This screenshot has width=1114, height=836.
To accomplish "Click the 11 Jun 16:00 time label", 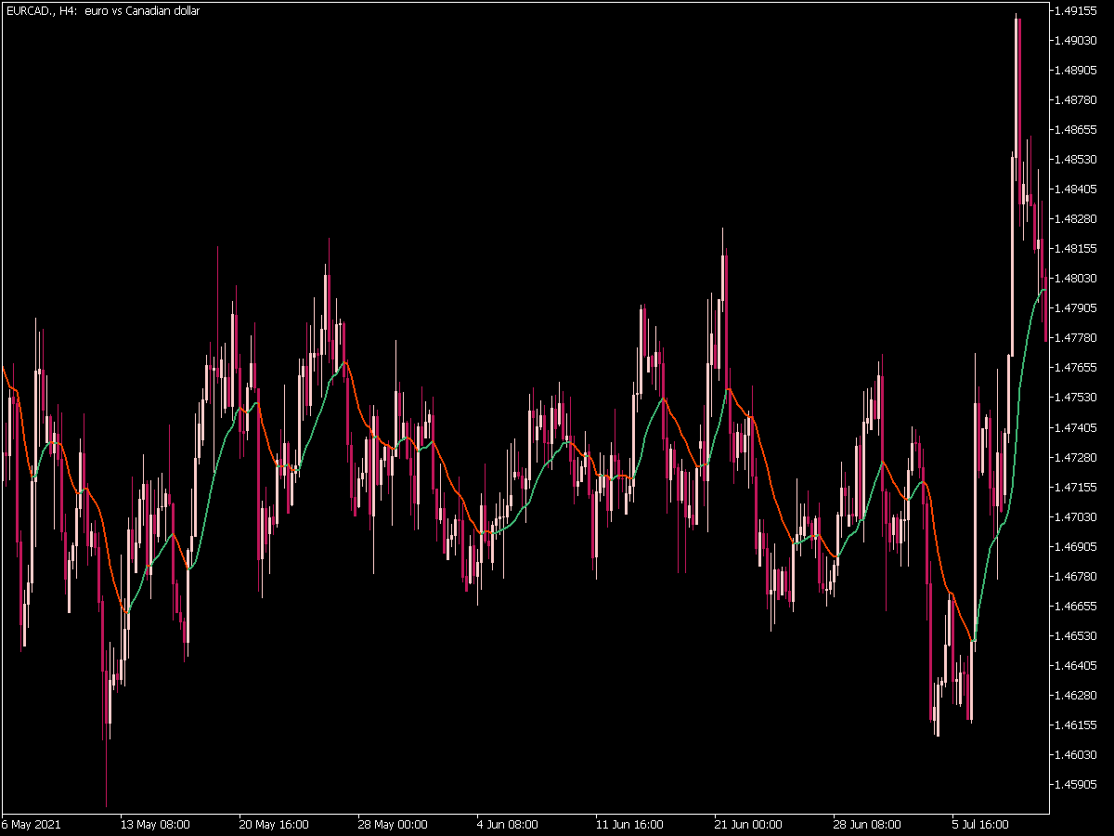I will tap(629, 824).
